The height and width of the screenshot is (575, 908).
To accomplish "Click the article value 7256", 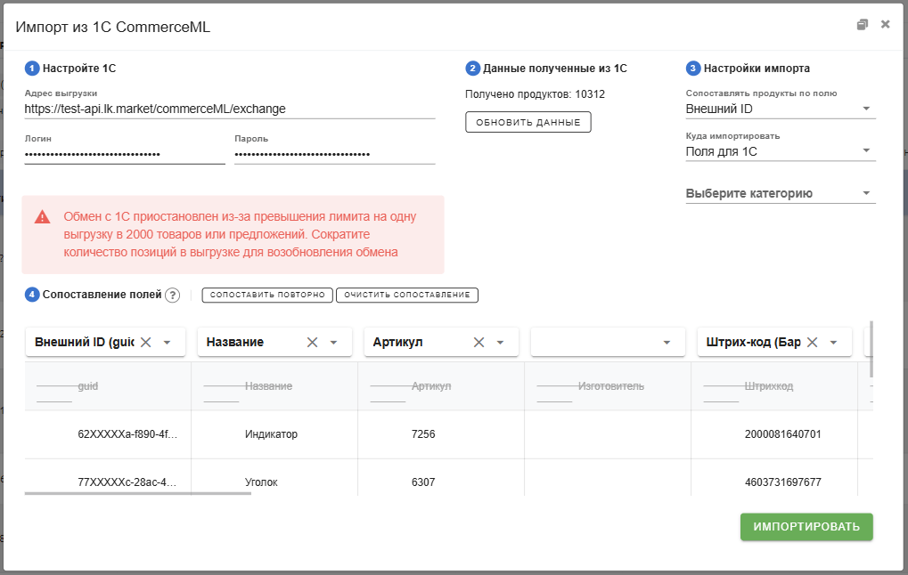I will click(423, 434).
